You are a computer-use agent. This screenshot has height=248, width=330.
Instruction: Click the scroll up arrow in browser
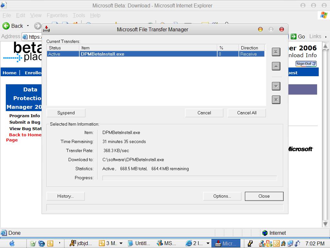point(325,46)
